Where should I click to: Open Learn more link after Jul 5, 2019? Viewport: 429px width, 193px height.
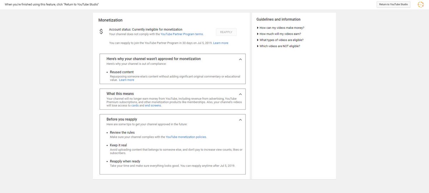click(x=221, y=43)
